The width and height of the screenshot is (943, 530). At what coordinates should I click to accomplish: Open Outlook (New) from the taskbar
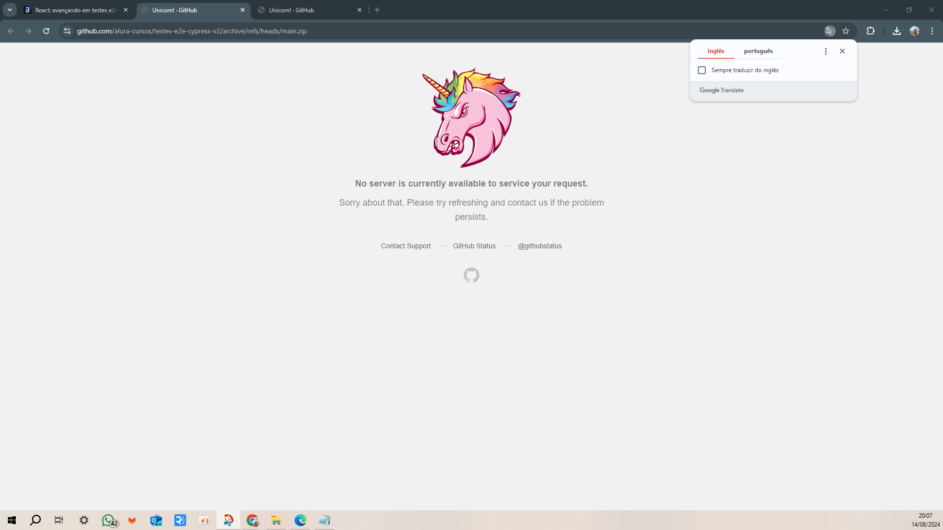pos(156,520)
